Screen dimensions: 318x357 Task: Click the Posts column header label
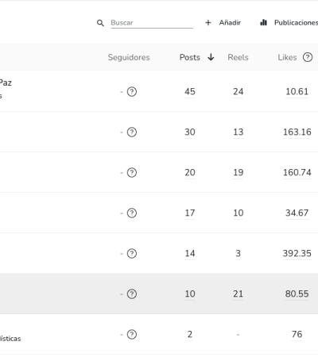point(190,57)
